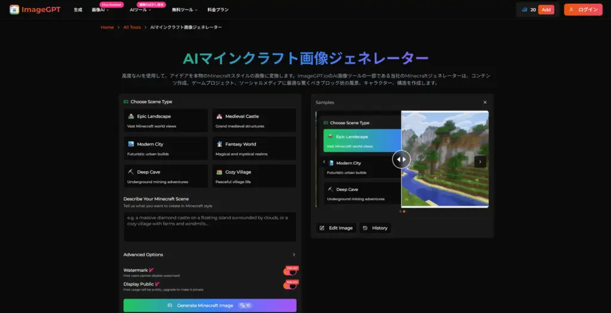The height and width of the screenshot is (313, 611).
Task: Click the Fantasy World icon
Action: click(x=220, y=144)
